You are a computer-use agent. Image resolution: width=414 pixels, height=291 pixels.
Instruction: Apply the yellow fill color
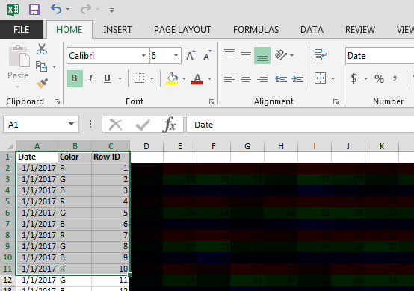coord(172,78)
